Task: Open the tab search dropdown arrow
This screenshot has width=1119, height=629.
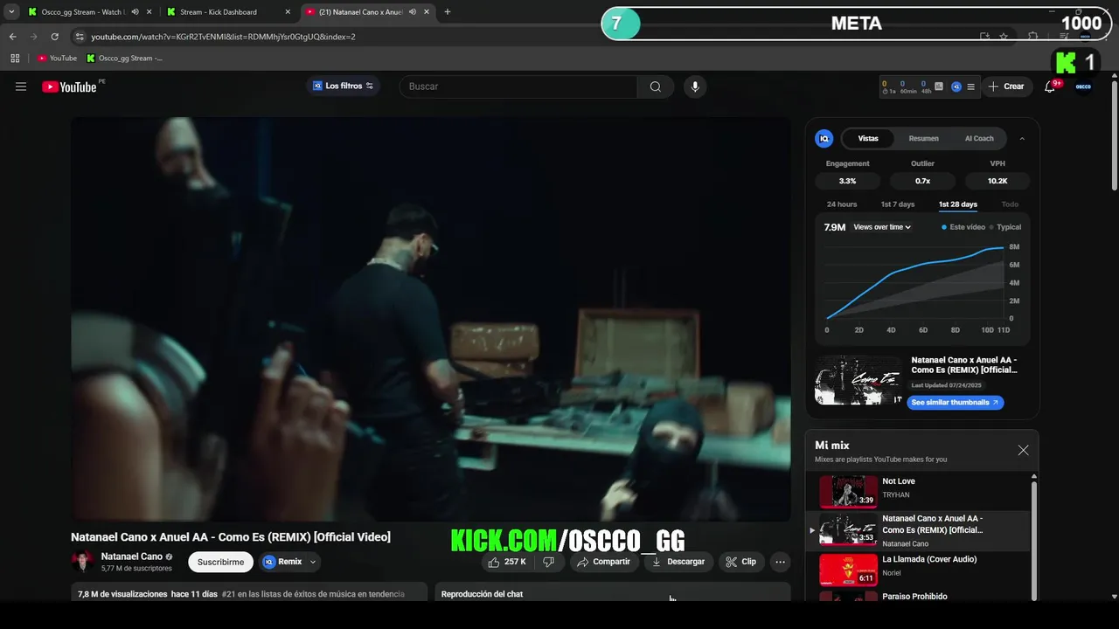Action: (11, 12)
